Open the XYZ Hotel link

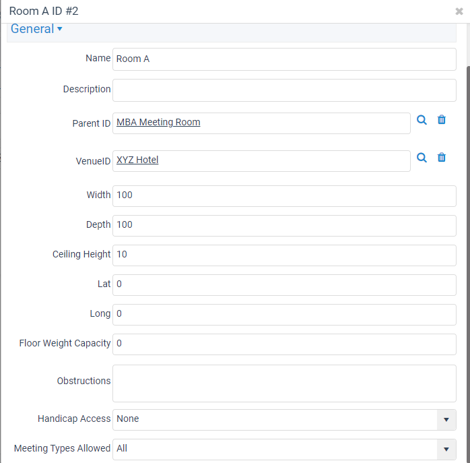137,160
